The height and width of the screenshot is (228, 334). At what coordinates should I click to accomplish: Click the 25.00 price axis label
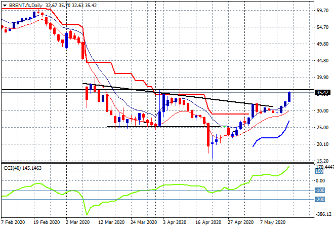click(x=322, y=128)
